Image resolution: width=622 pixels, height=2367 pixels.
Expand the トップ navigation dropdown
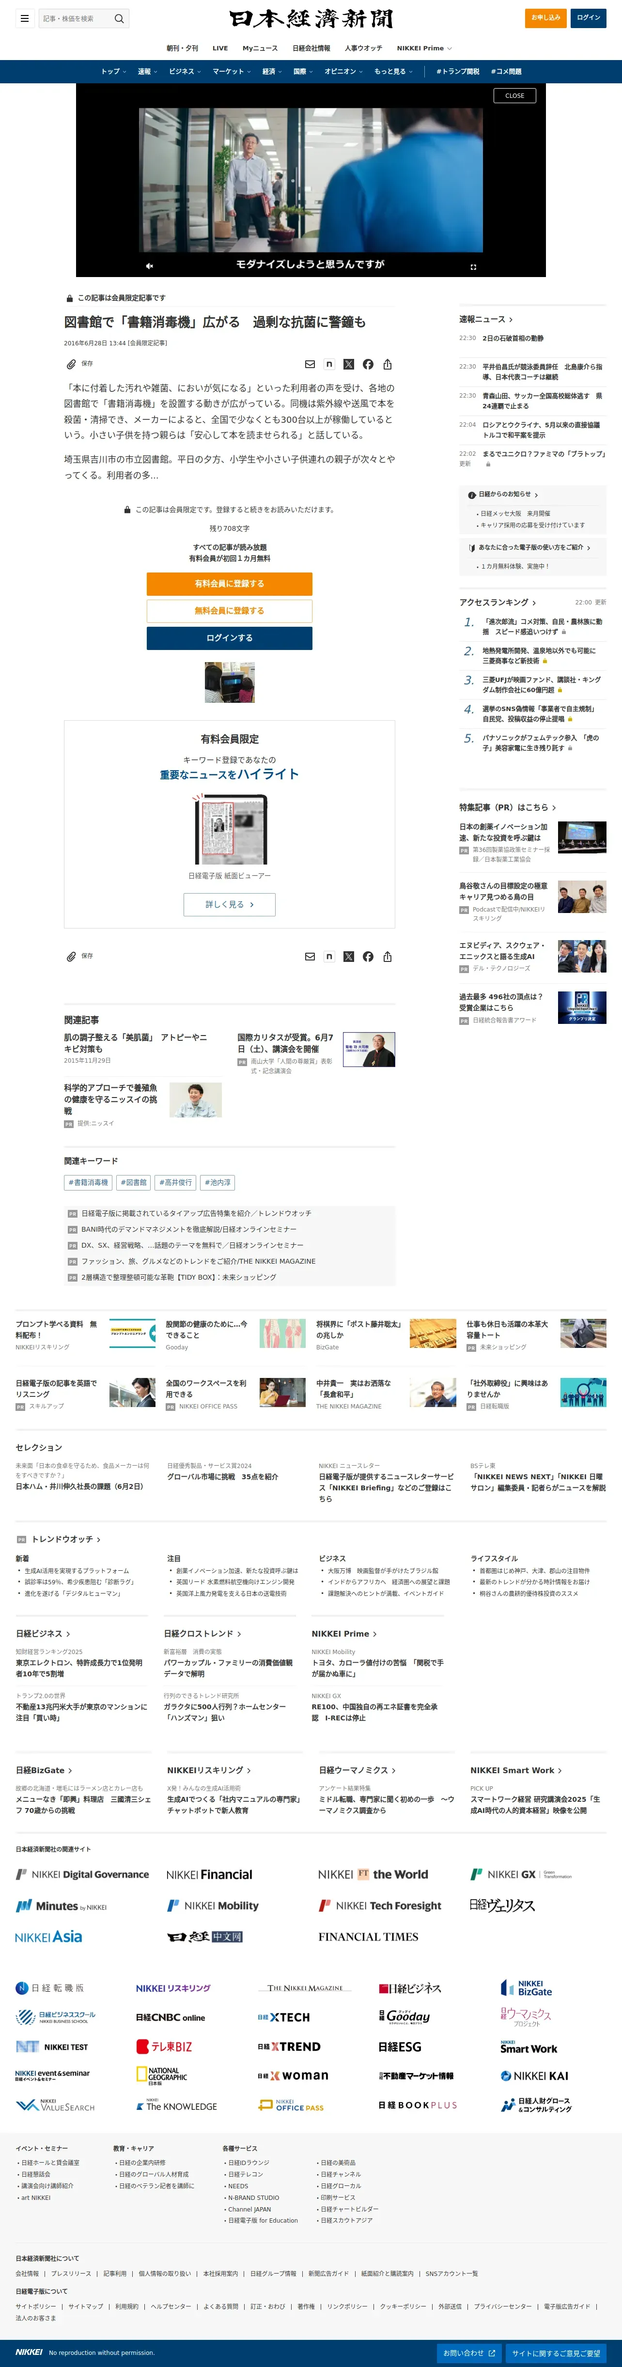click(113, 72)
